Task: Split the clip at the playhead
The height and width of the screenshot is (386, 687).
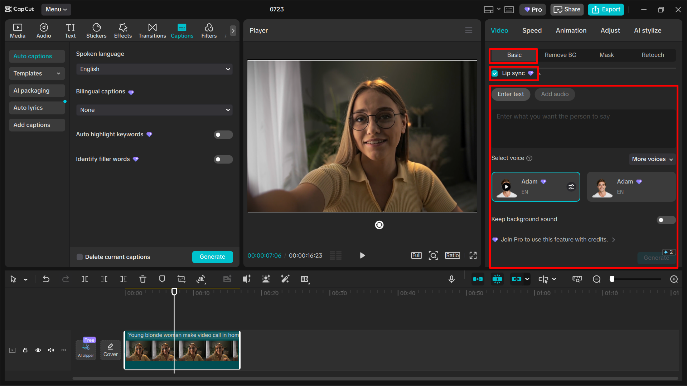Action: 84,279
